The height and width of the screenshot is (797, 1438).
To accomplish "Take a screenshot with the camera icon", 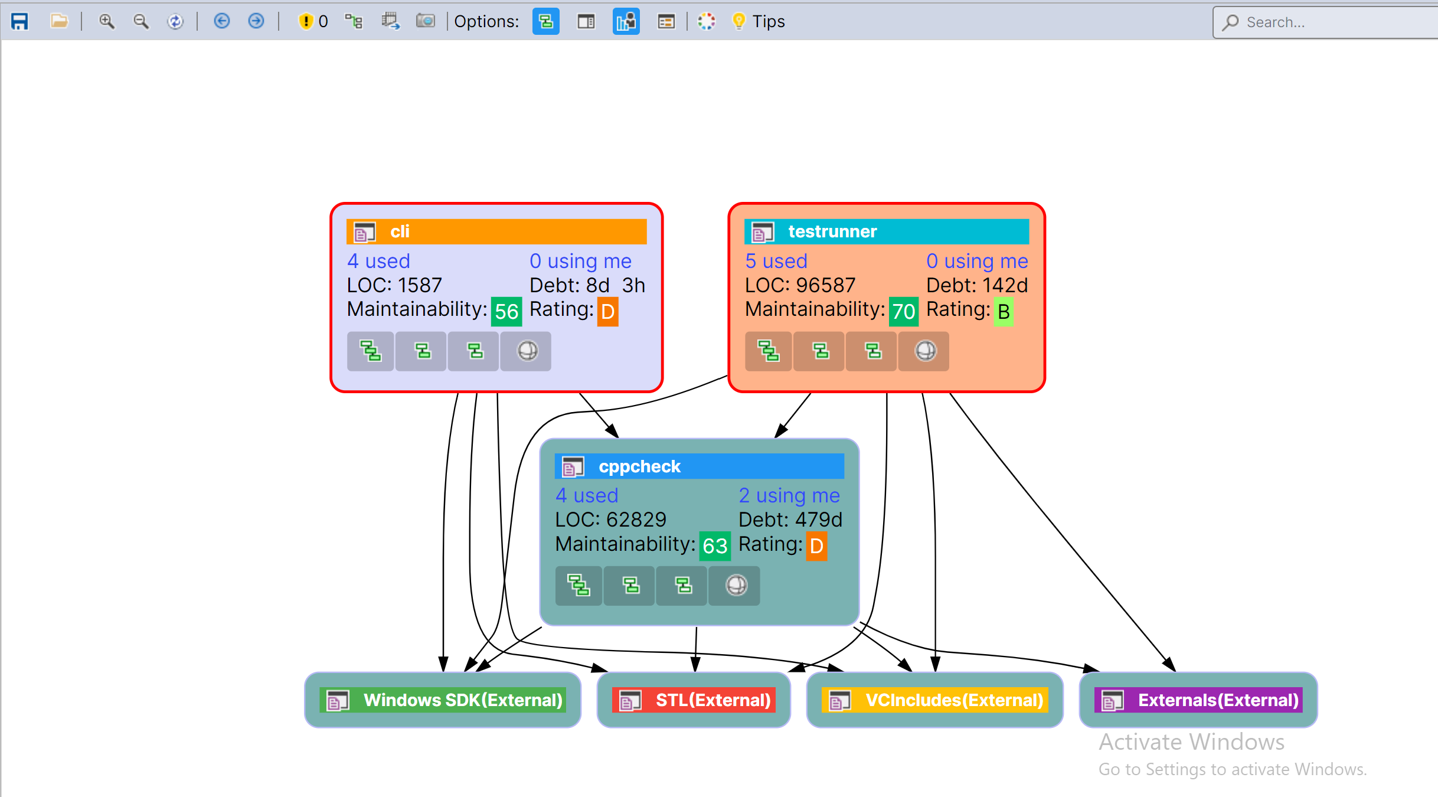I will (x=426, y=21).
